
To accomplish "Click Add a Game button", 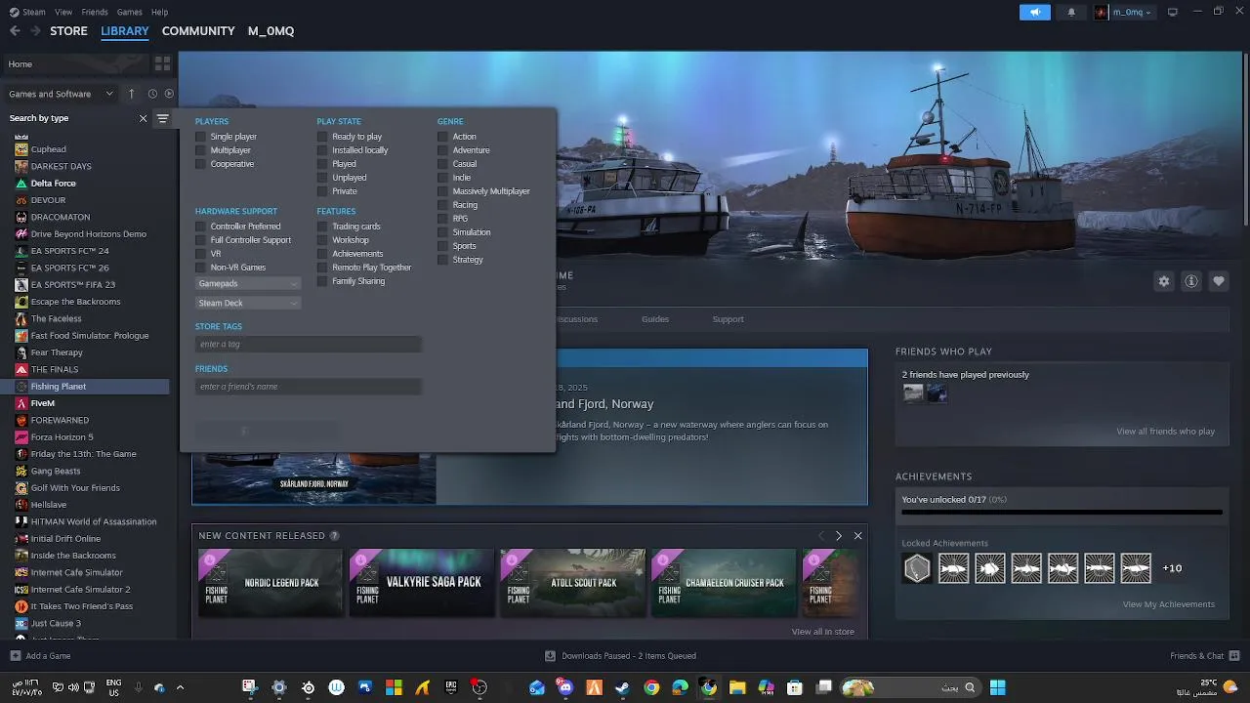I will pos(40,656).
